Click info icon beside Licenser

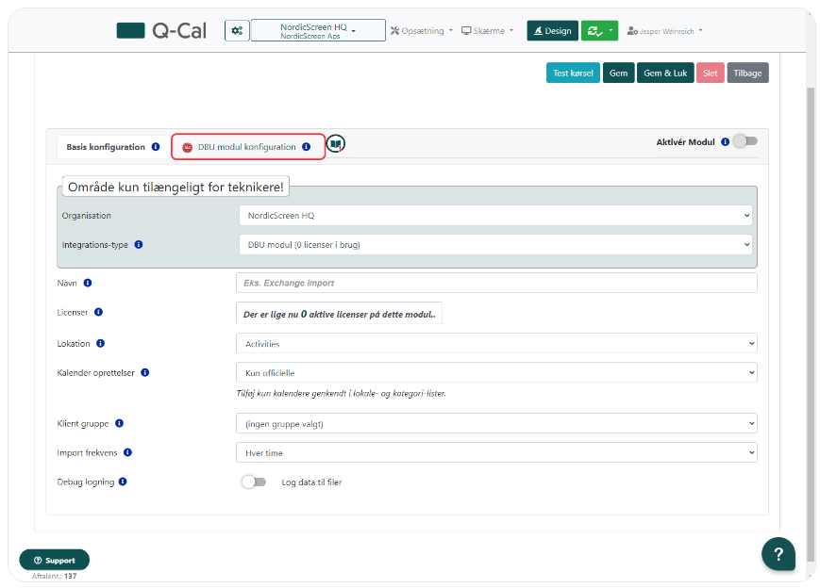[98, 312]
